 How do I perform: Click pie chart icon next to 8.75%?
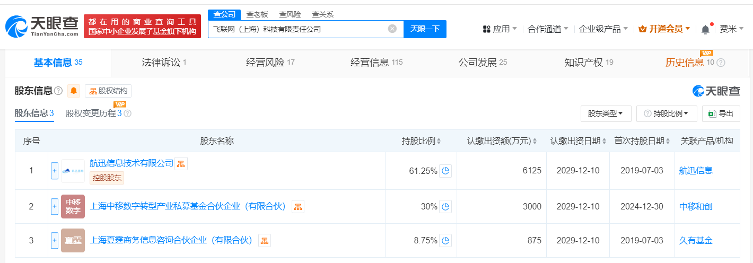(445, 241)
